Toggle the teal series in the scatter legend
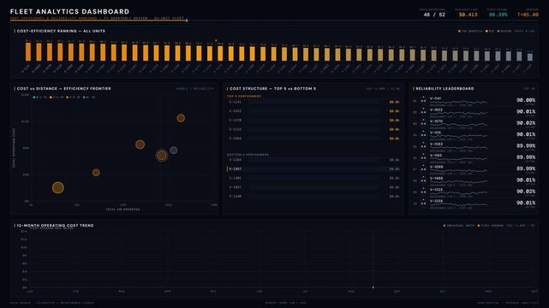549x308 pixels. coord(40,98)
